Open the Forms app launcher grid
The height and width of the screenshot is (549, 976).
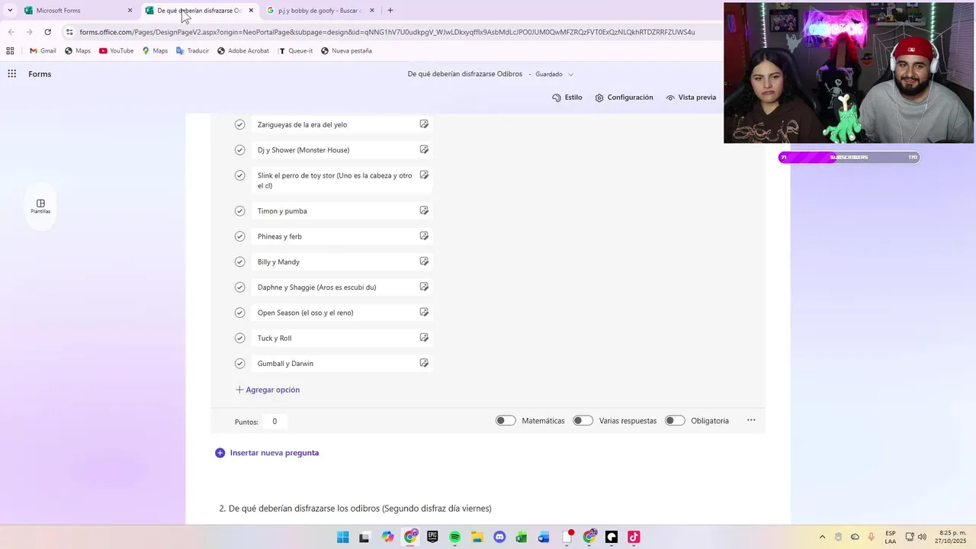coord(11,74)
